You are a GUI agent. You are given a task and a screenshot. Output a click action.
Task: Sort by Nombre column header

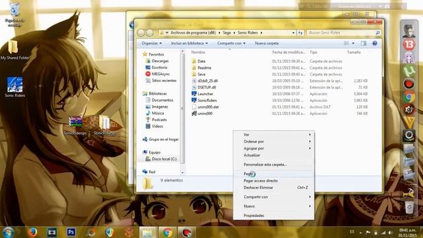tap(198, 52)
